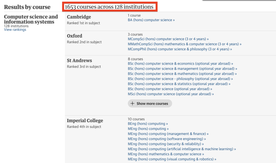Open BSc (hons) computer science (optional year abroad)

pyautogui.click(x=170, y=89)
